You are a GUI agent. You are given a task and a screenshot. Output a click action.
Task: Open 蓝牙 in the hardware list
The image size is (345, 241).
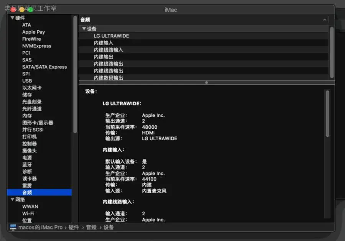27,164
